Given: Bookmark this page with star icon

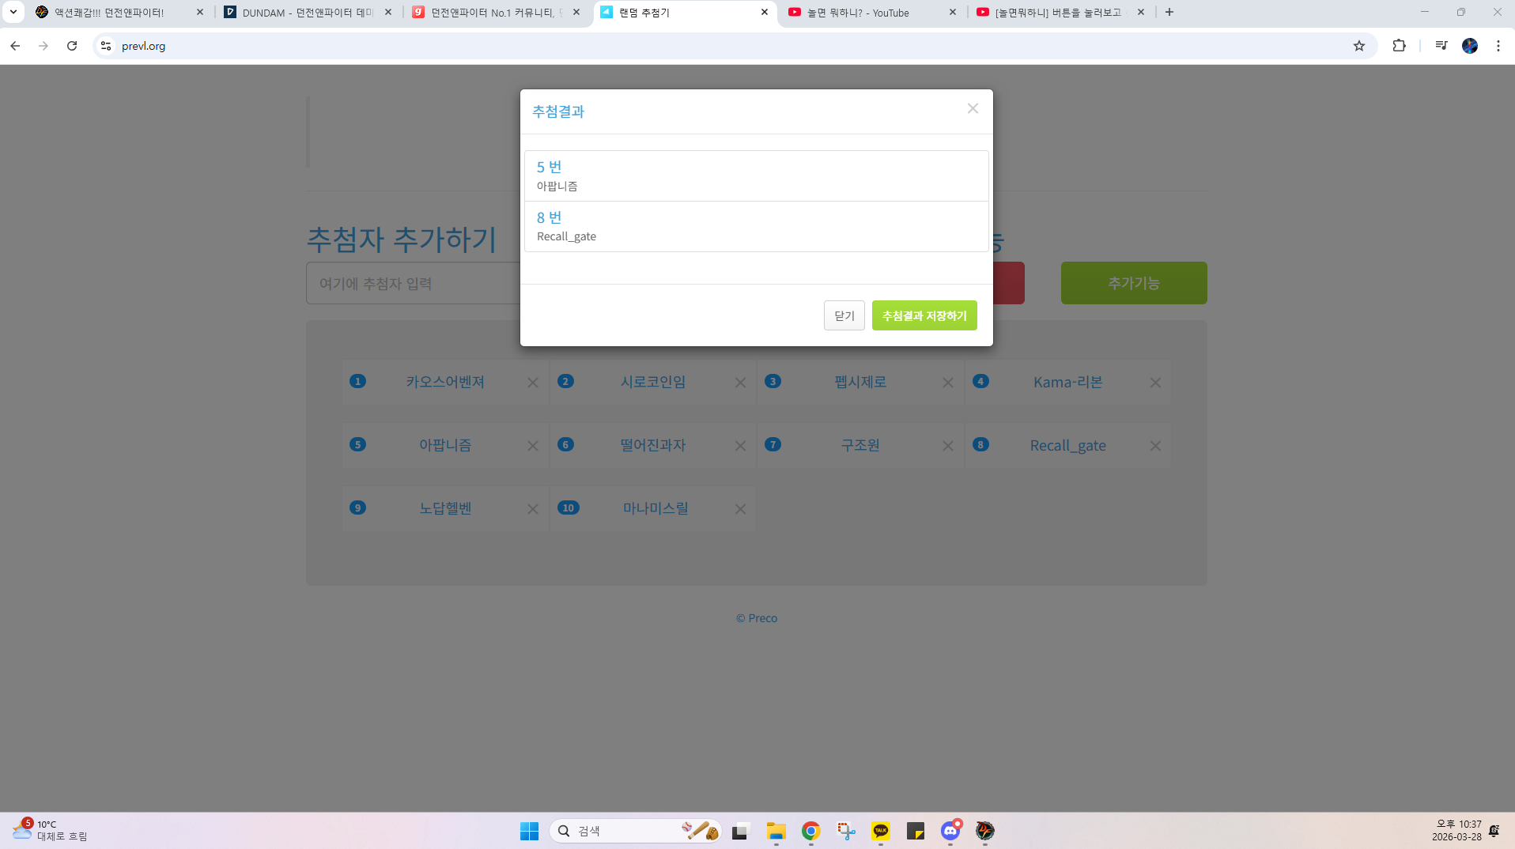Looking at the screenshot, I should pyautogui.click(x=1358, y=46).
